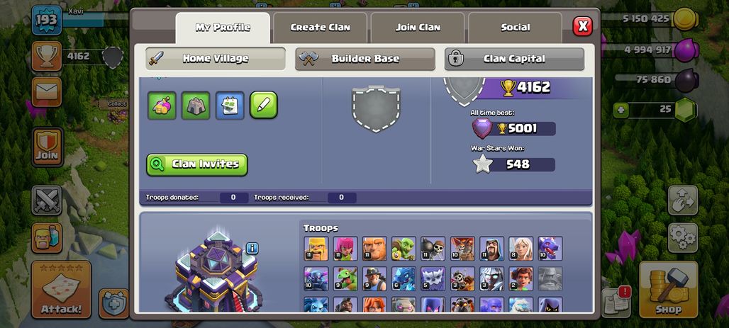Screen dimensions: 729x328
Task: Open the Social tab
Action: coord(515,28)
